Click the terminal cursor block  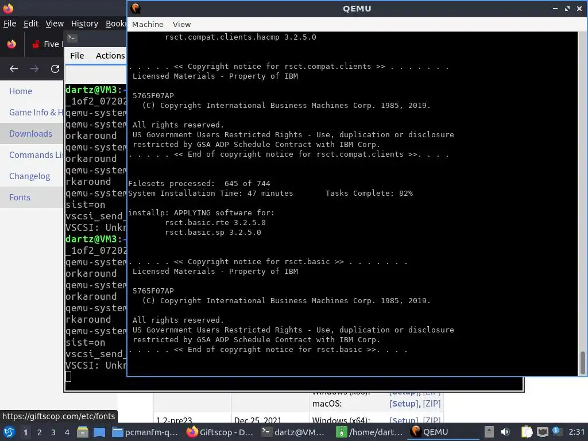pos(68,377)
